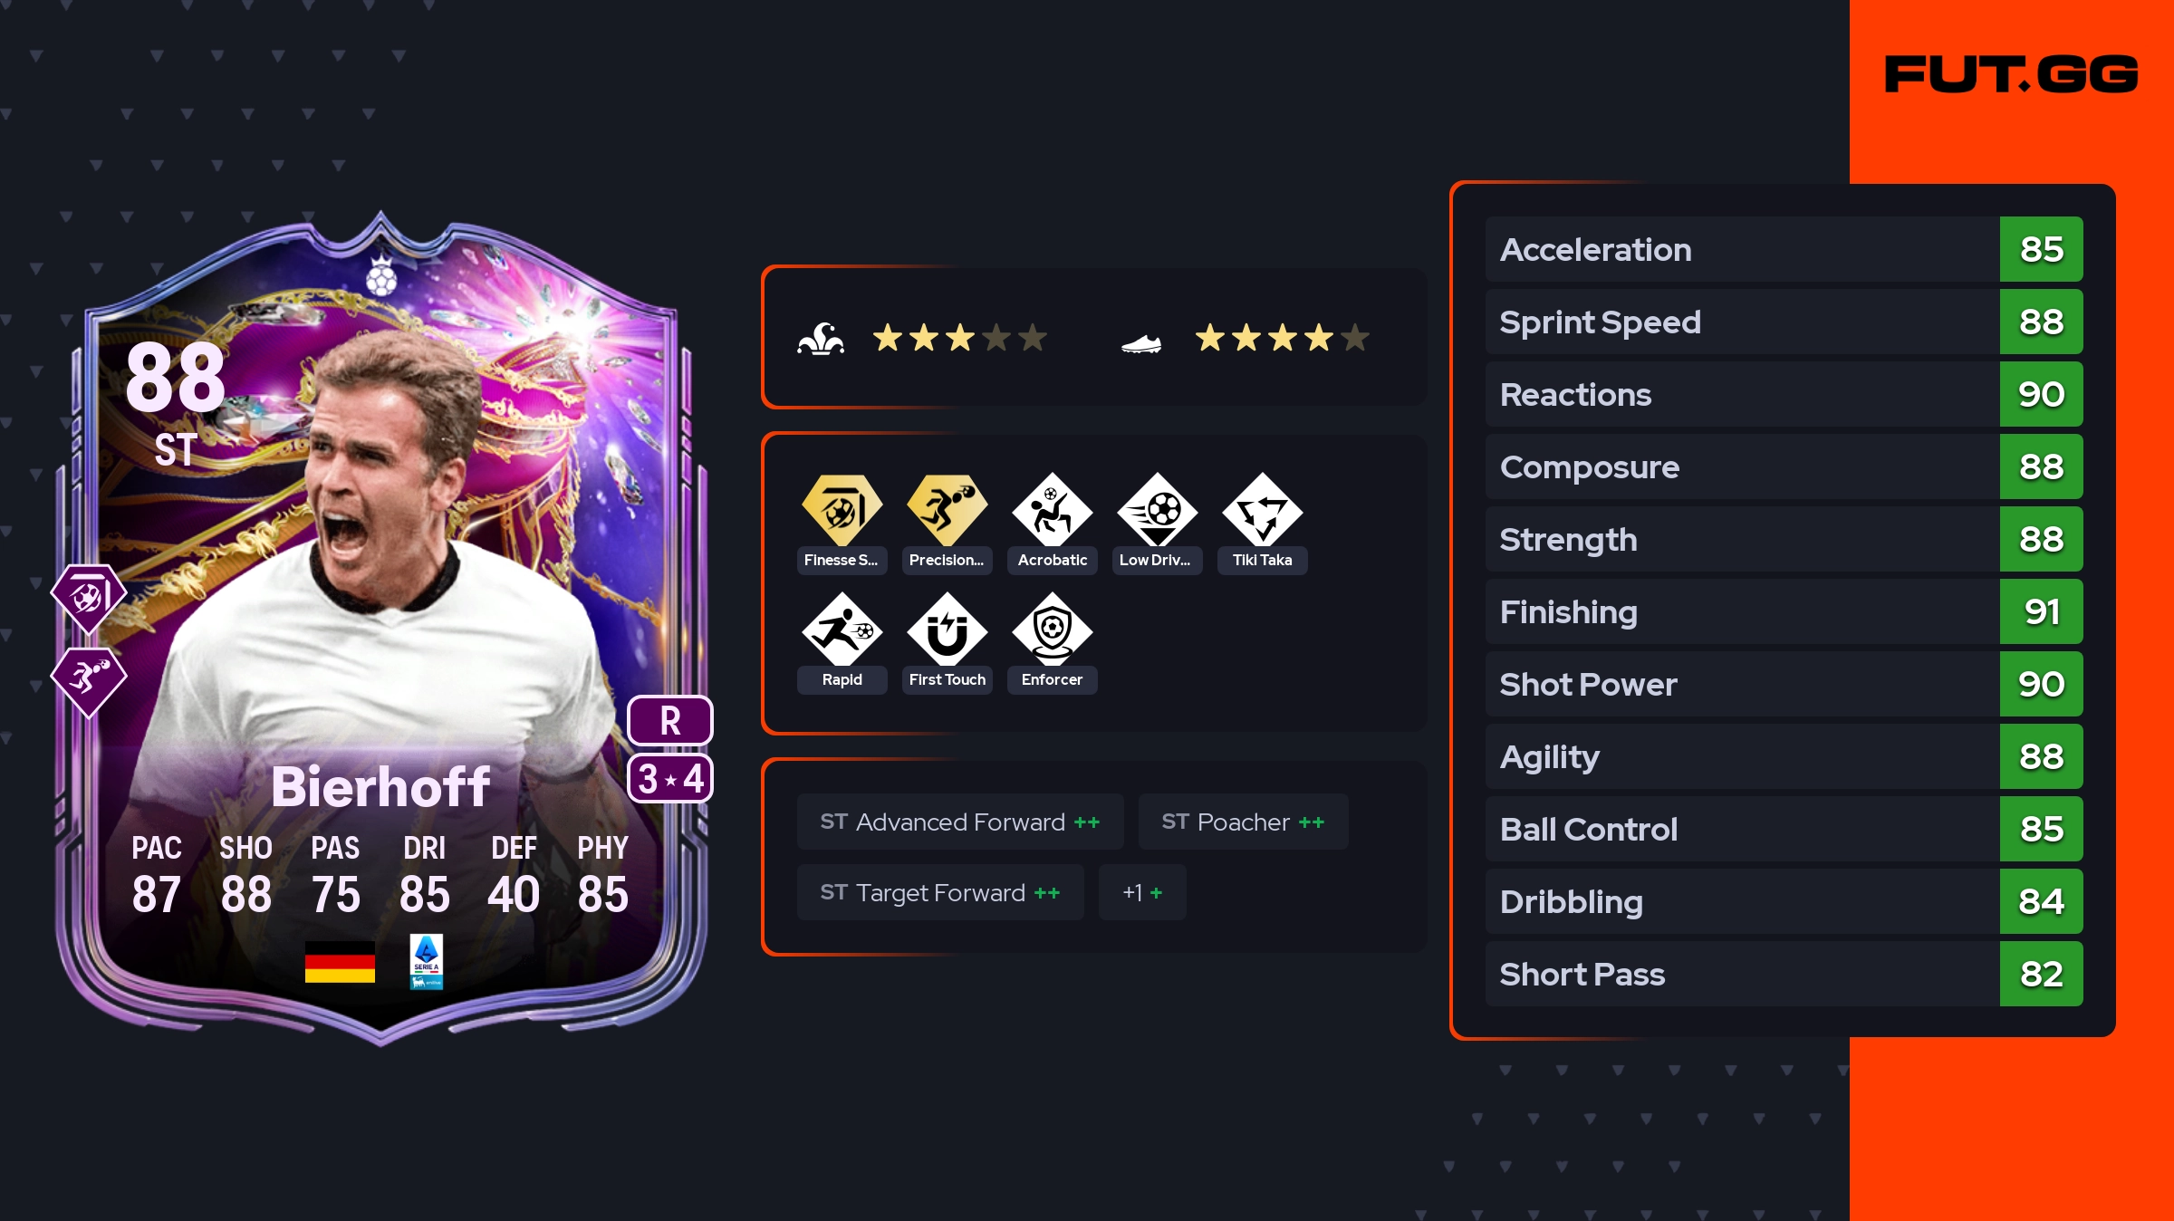Viewport: 2174px width, 1221px height.
Task: Click the skill moves jester icon
Action: coord(821,339)
